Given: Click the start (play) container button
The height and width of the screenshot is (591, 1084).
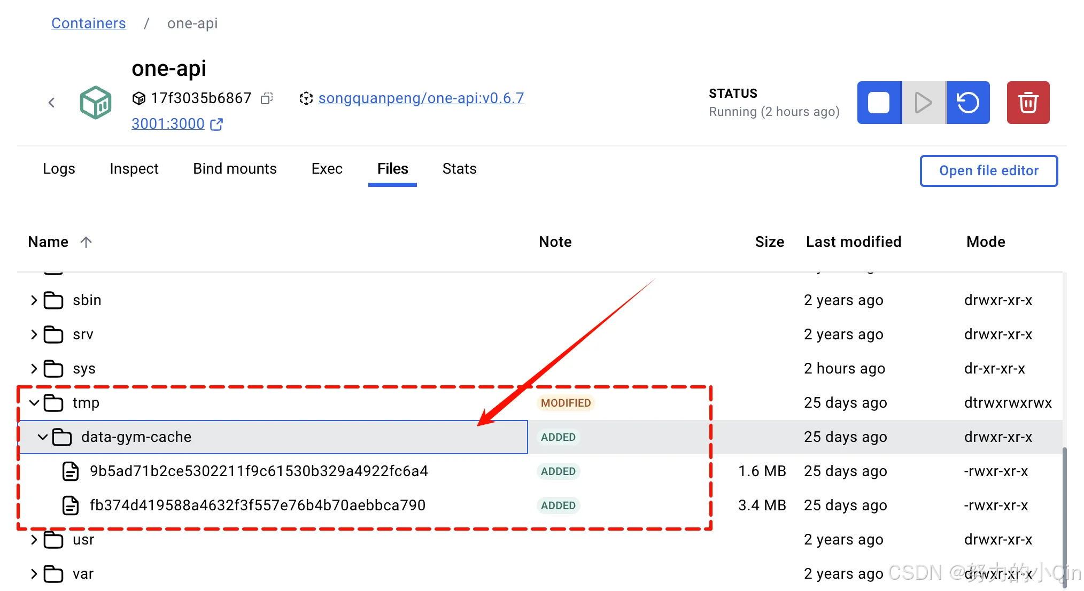Looking at the screenshot, I should pyautogui.click(x=924, y=103).
